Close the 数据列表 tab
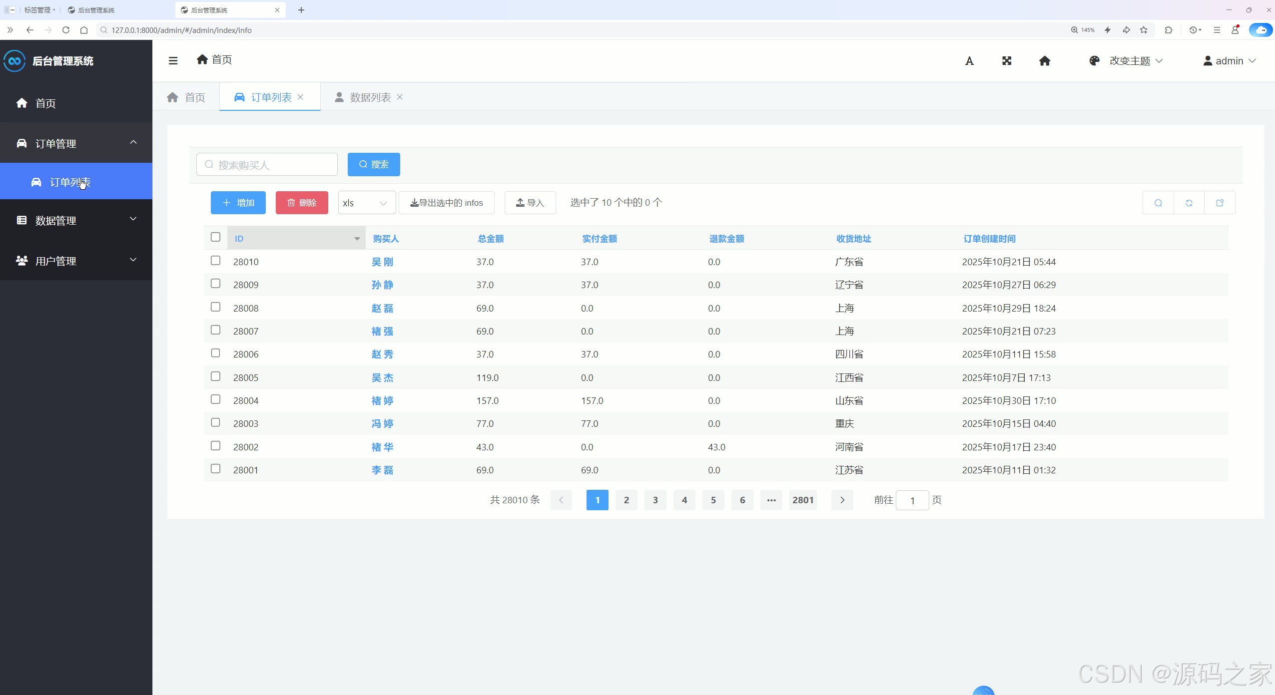 pos(400,97)
